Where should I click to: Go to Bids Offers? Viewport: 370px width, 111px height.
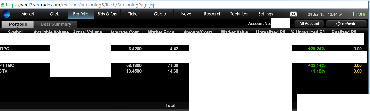point(107,14)
